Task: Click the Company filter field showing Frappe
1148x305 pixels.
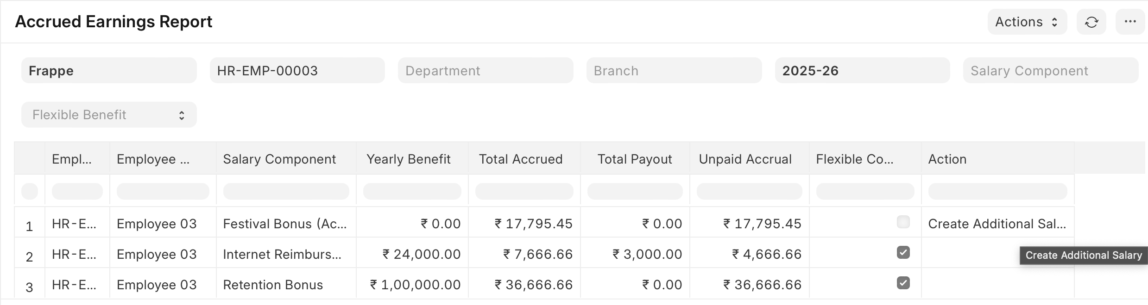Action: (x=109, y=71)
